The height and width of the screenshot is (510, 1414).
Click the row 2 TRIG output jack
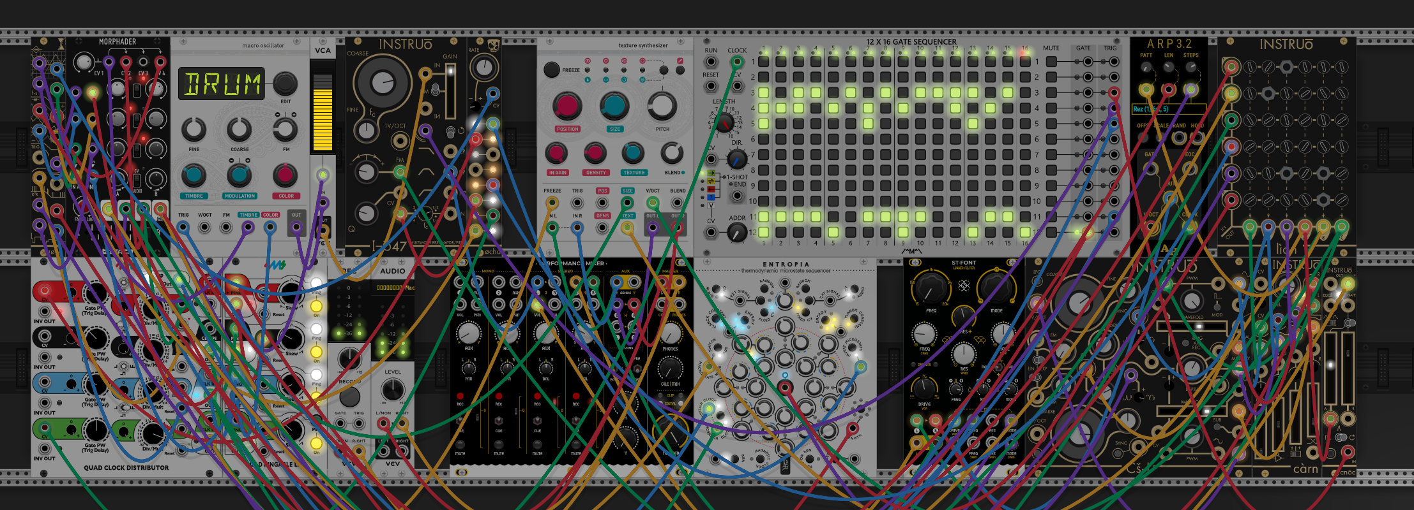coord(1114,77)
